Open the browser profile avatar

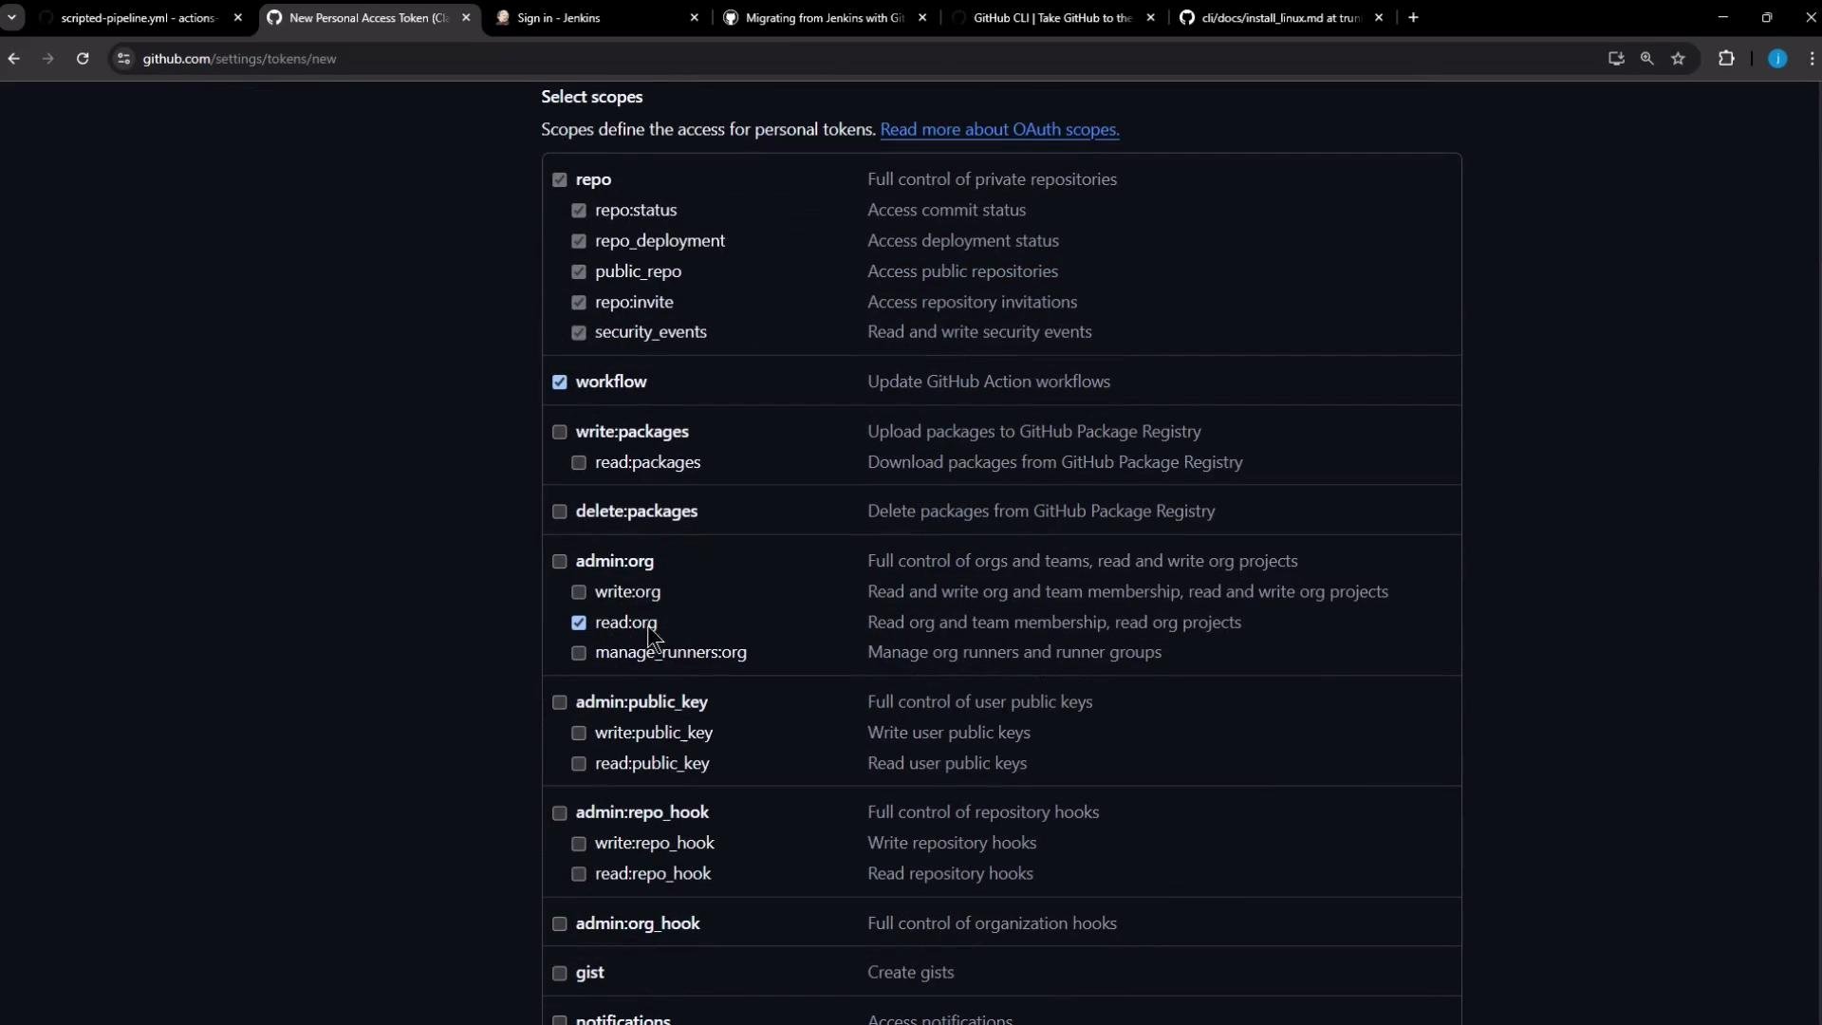pyautogui.click(x=1777, y=59)
